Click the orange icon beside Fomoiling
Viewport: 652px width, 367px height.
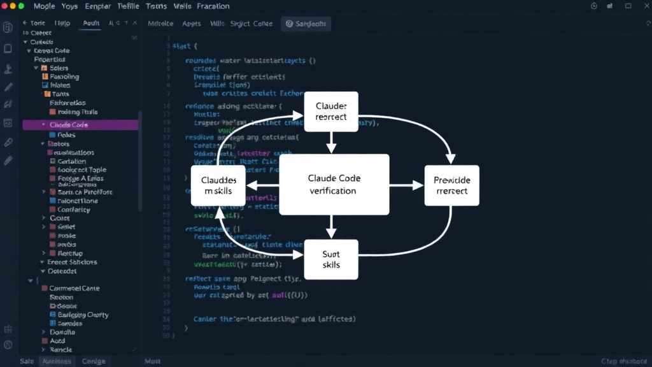[x=45, y=76]
